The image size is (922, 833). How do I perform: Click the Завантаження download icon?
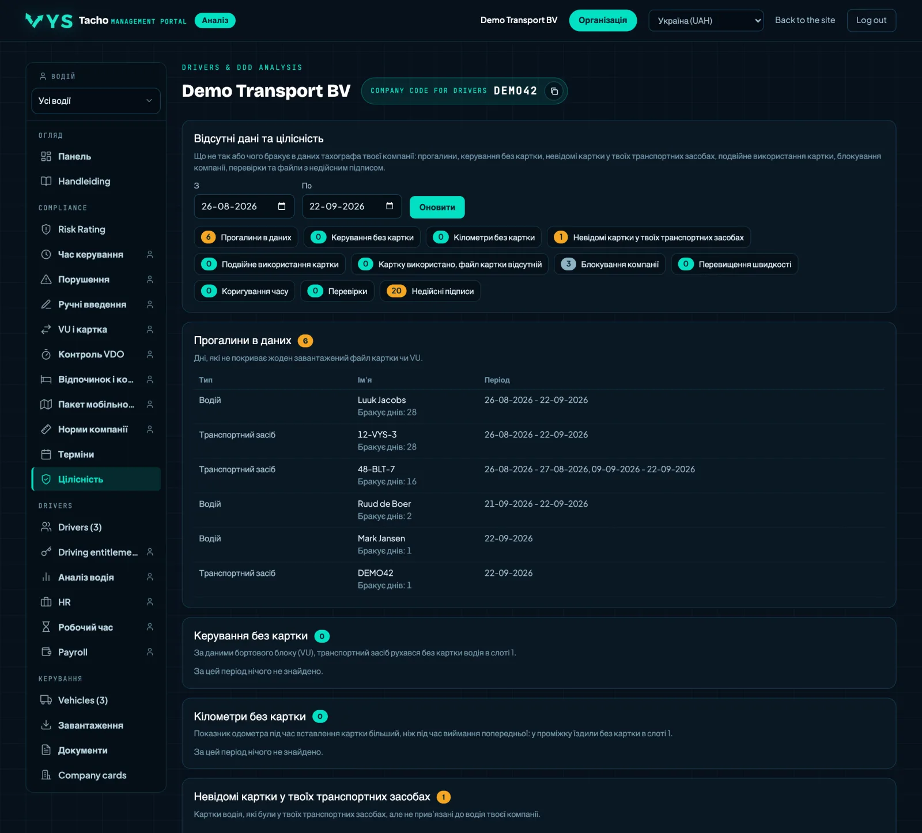pos(46,725)
